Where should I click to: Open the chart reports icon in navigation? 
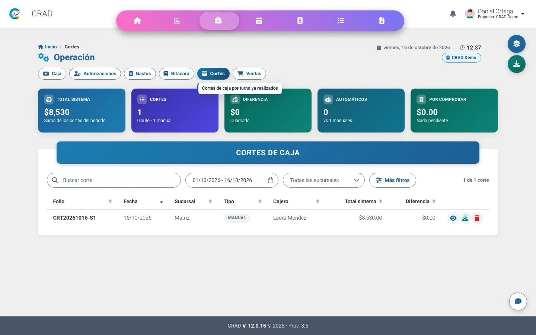click(x=177, y=21)
